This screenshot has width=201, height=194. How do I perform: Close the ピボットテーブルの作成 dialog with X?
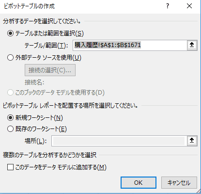point(189,6)
